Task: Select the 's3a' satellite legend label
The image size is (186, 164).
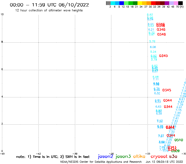Action: pos(173,156)
